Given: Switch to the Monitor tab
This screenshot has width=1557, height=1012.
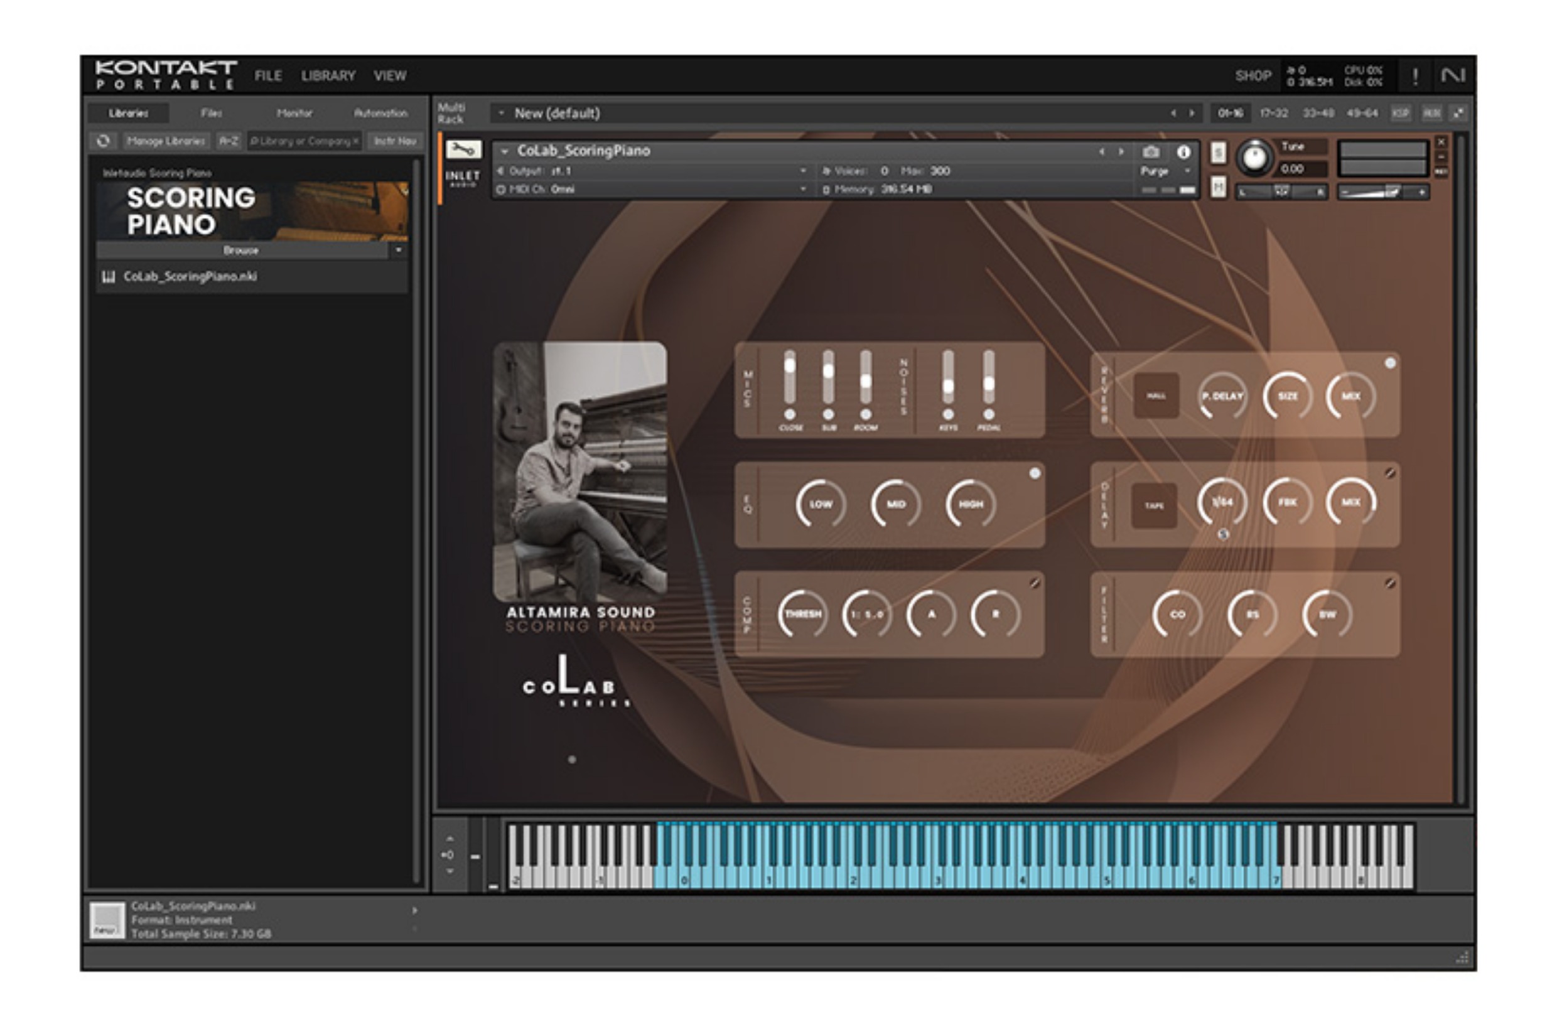Looking at the screenshot, I should coord(294,113).
